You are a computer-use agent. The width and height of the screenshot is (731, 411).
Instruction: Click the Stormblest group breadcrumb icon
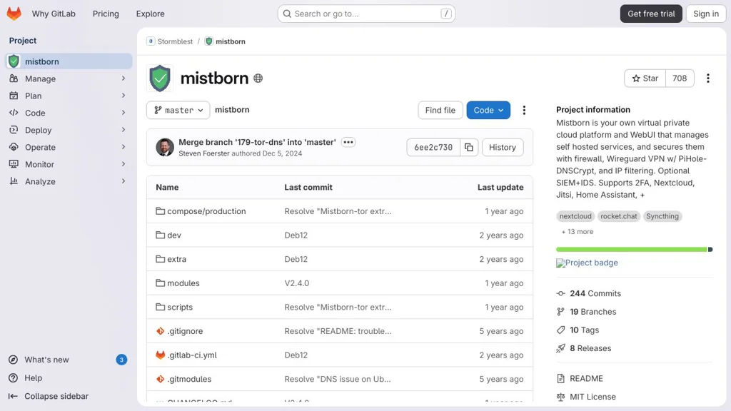pos(151,41)
